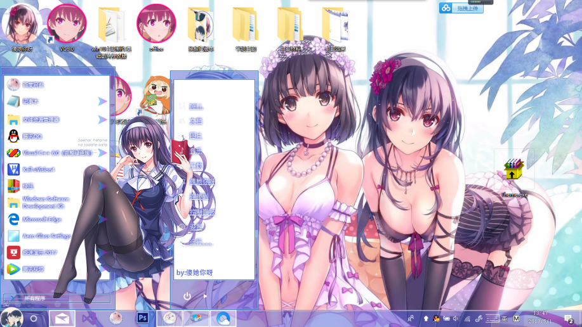Click the Start button avatar
Screen dimensions: 582x327
11,317
